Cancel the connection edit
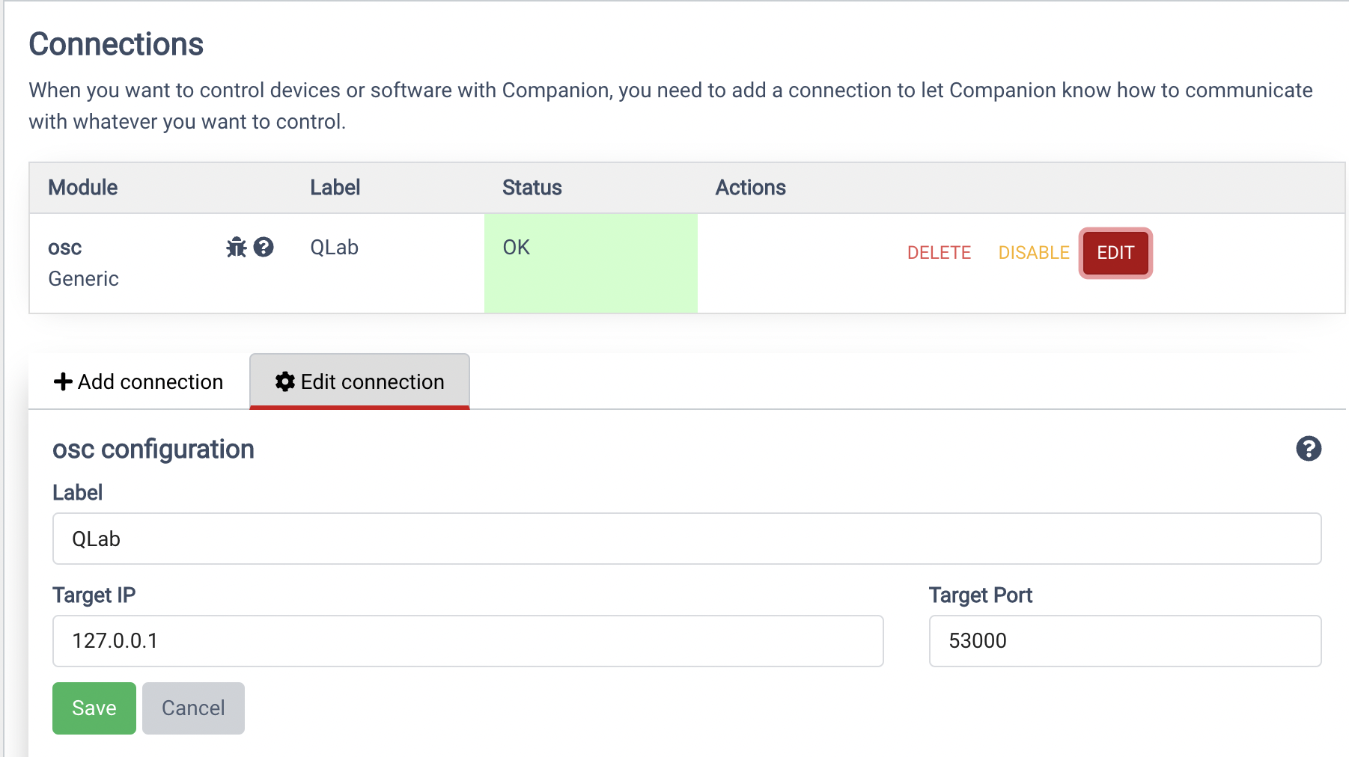 [x=193, y=708]
